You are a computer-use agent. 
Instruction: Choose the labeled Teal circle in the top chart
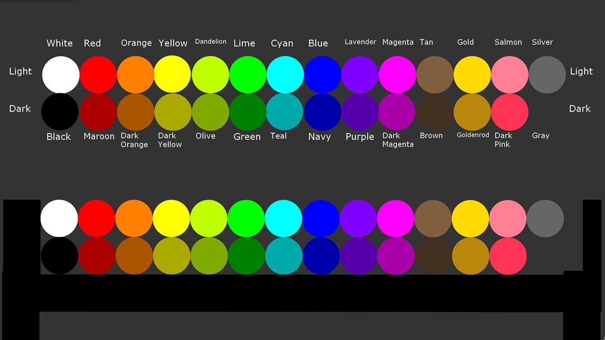click(285, 112)
